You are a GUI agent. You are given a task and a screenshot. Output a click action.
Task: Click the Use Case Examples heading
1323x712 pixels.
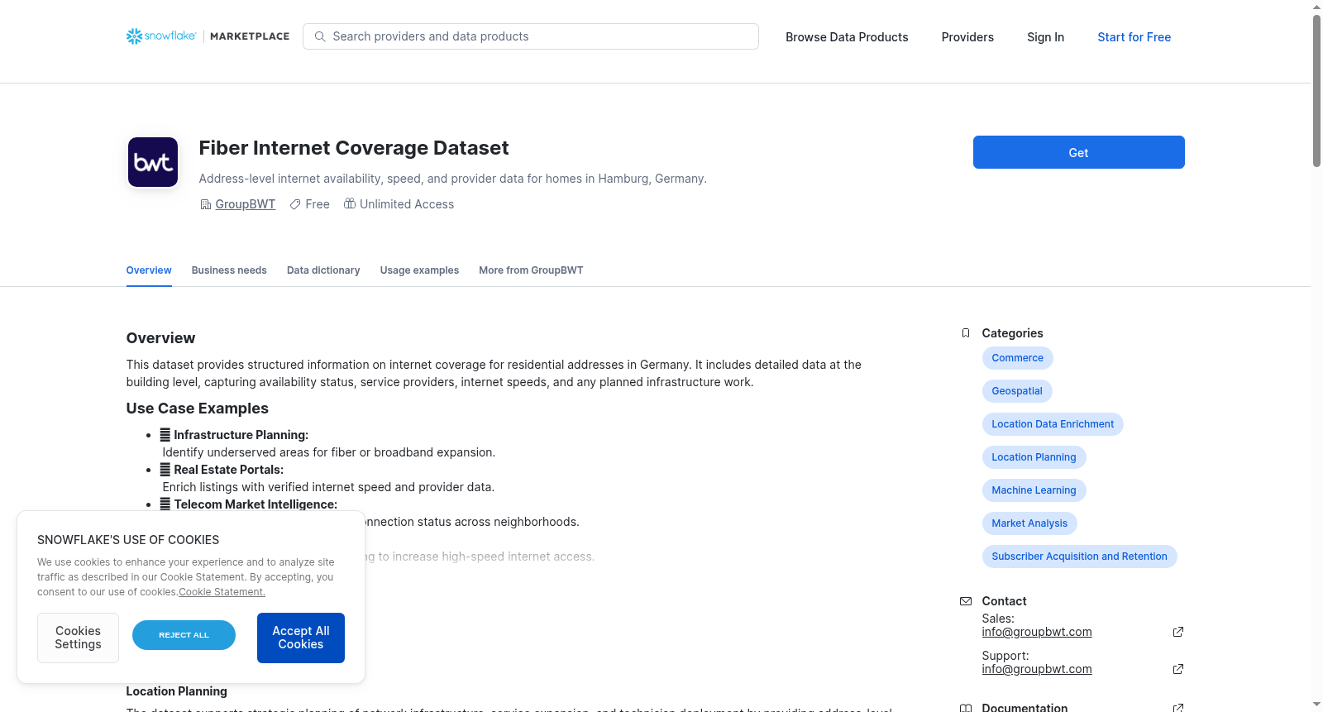click(198, 409)
